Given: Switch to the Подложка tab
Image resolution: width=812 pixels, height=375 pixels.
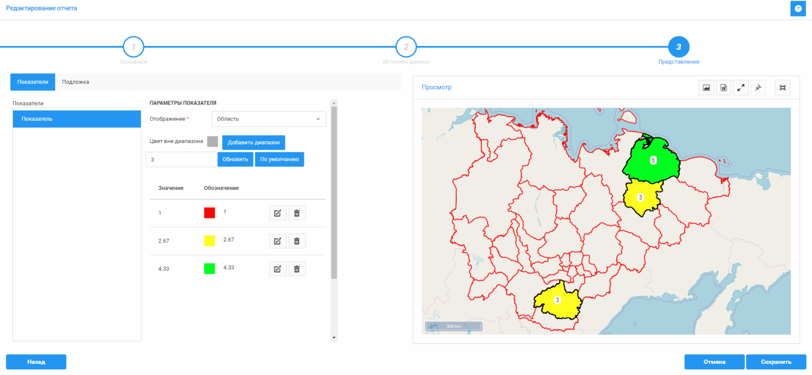Looking at the screenshot, I should 76,82.
